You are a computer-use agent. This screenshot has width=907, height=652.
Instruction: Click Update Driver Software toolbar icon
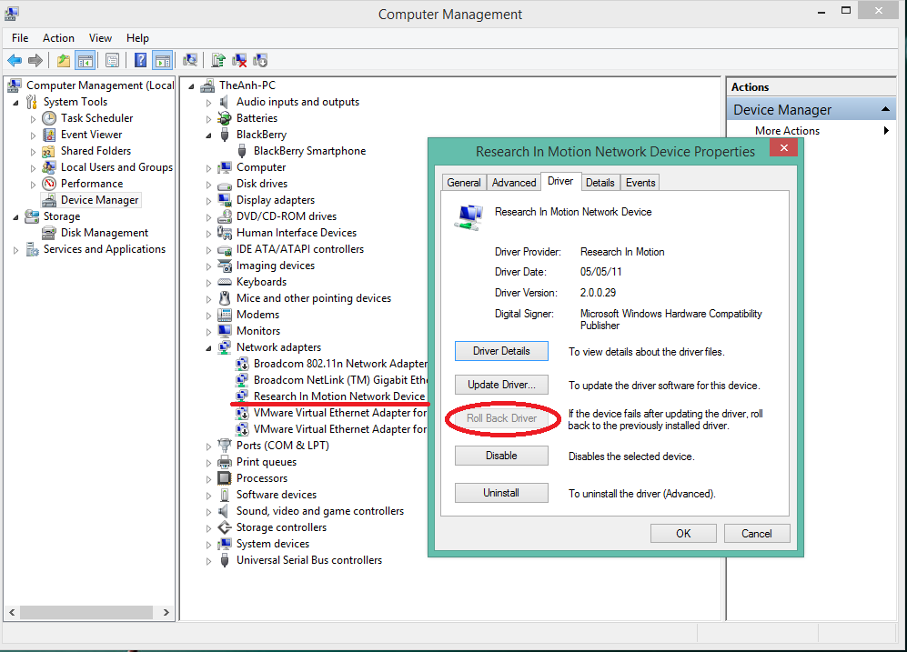point(218,60)
